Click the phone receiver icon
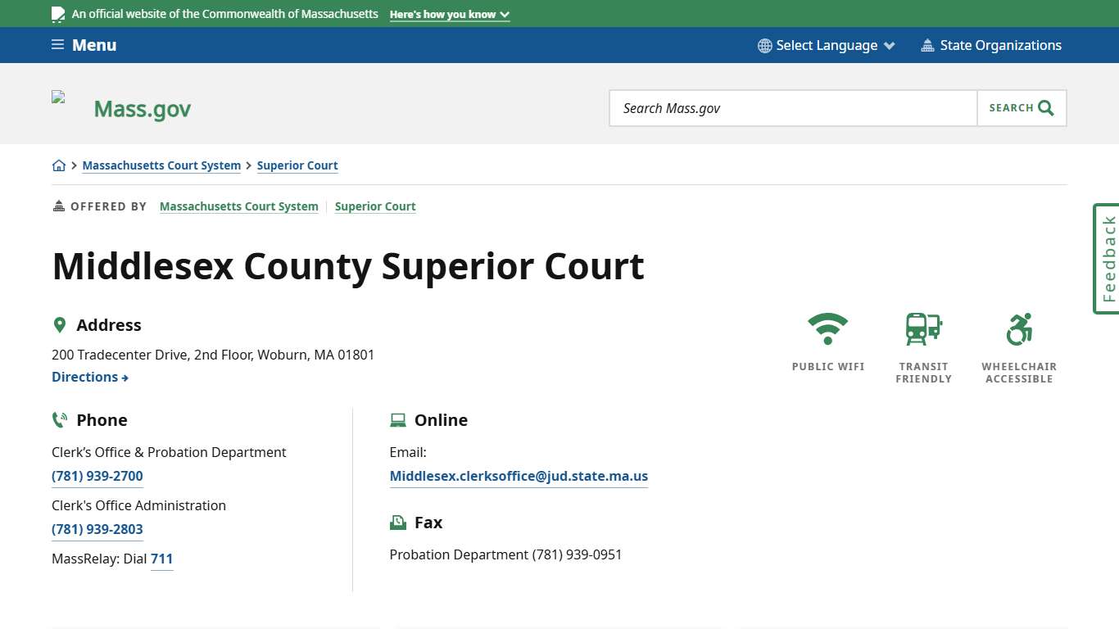Screen dimensions: 1119x629 59,419
